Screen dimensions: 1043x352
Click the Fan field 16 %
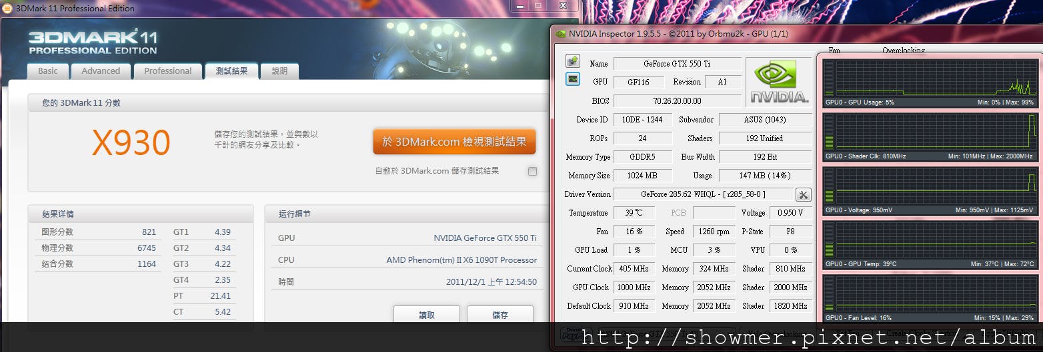pyautogui.click(x=634, y=232)
